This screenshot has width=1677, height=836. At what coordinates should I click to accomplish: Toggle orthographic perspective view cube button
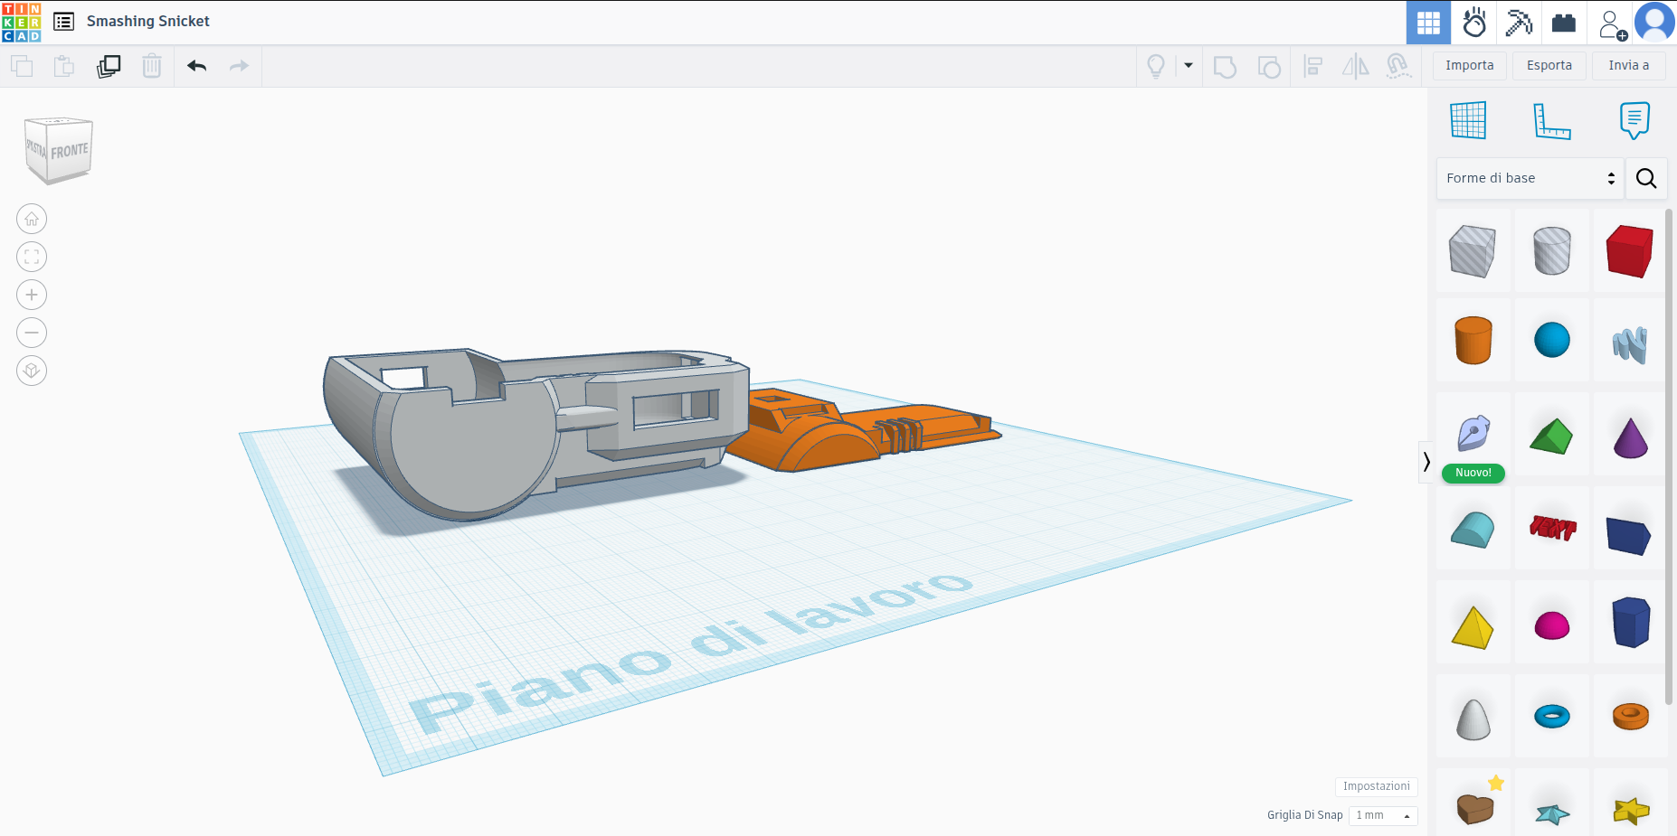(x=32, y=371)
